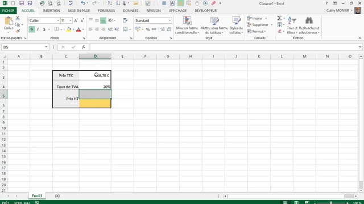The height and width of the screenshot is (204, 364).
Task: Switch to the DÉVELOPPEUR tab
Action: tap(205, 11)
